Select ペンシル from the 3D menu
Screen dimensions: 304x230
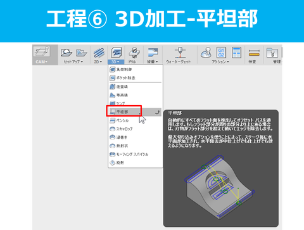[x=136, y=120]
